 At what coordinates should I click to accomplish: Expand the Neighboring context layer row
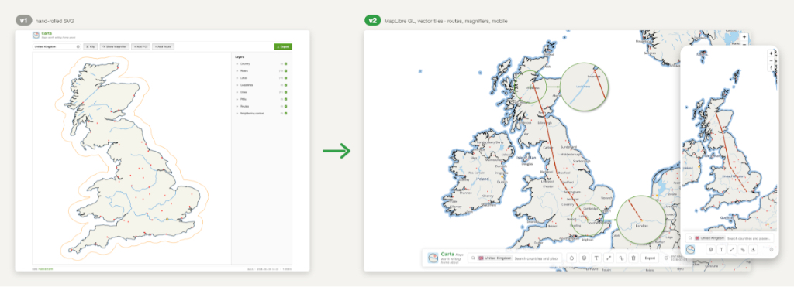pos(237,113)
